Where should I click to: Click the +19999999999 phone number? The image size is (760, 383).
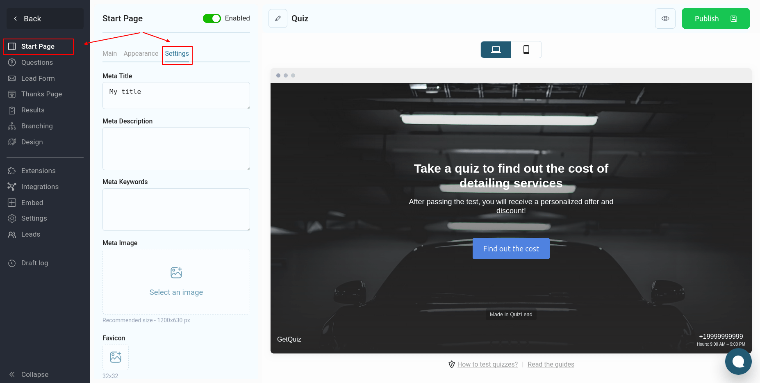[721, 336]
